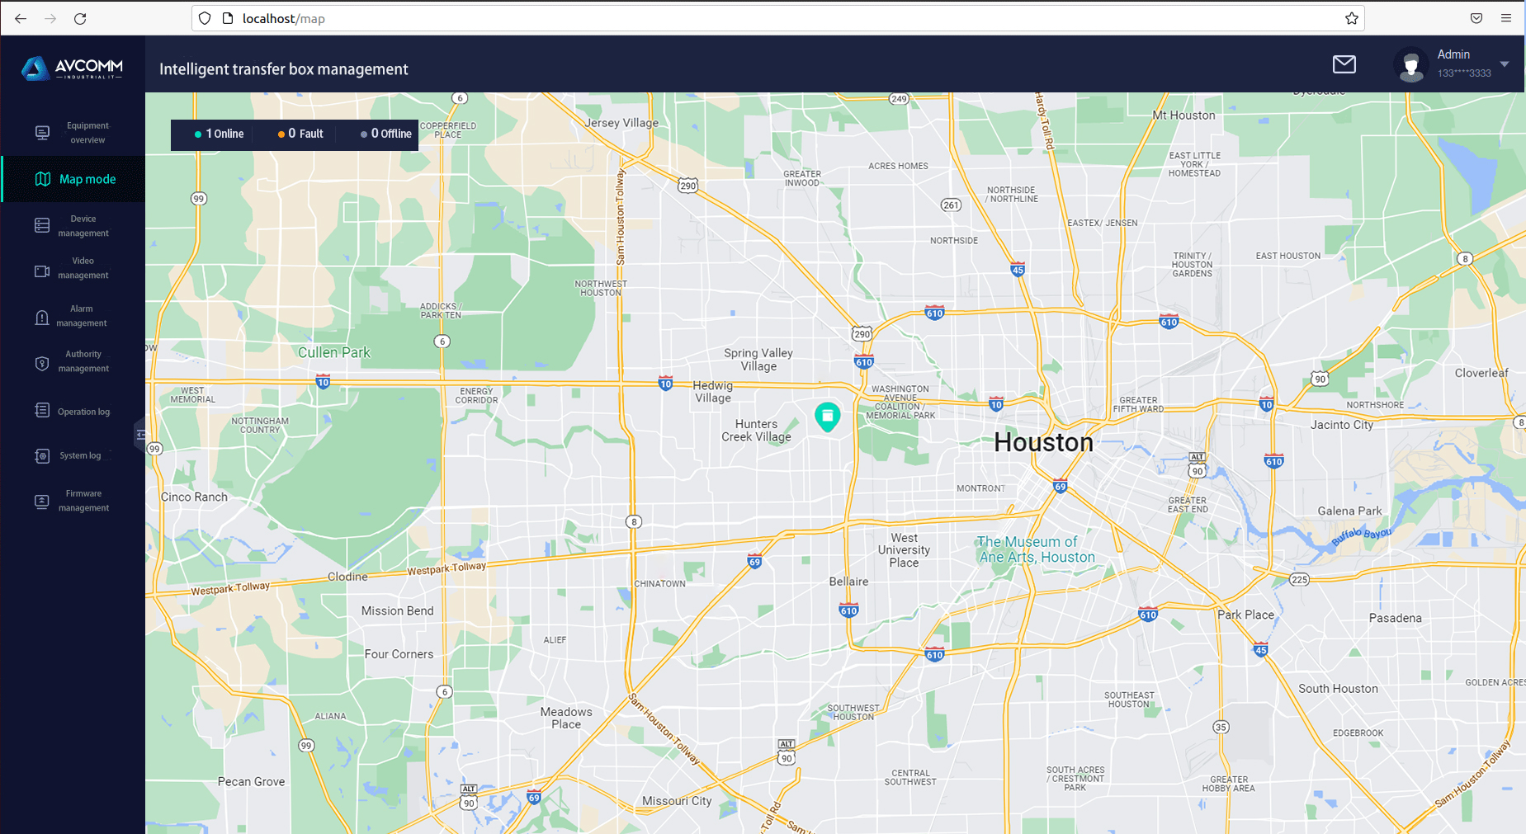Click the page info icon in address bar

(x=229, y=18)
